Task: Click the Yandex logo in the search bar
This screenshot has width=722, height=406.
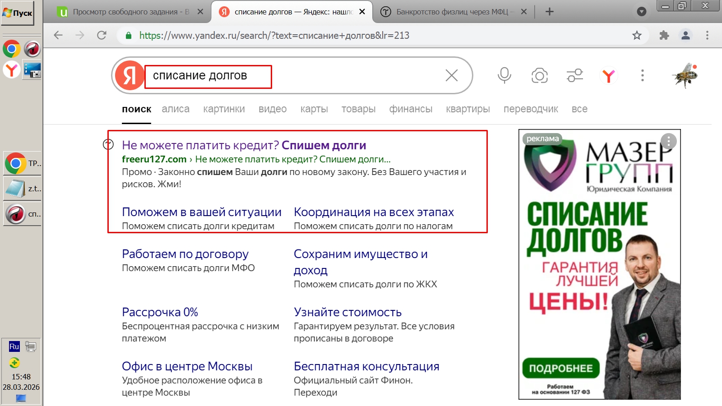Action: tap(130, 75)
